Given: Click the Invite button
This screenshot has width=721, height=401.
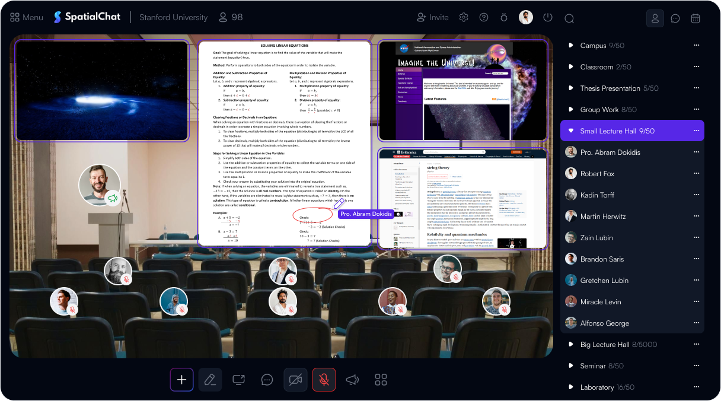Looking at the screenshot, I should (432, 17).
